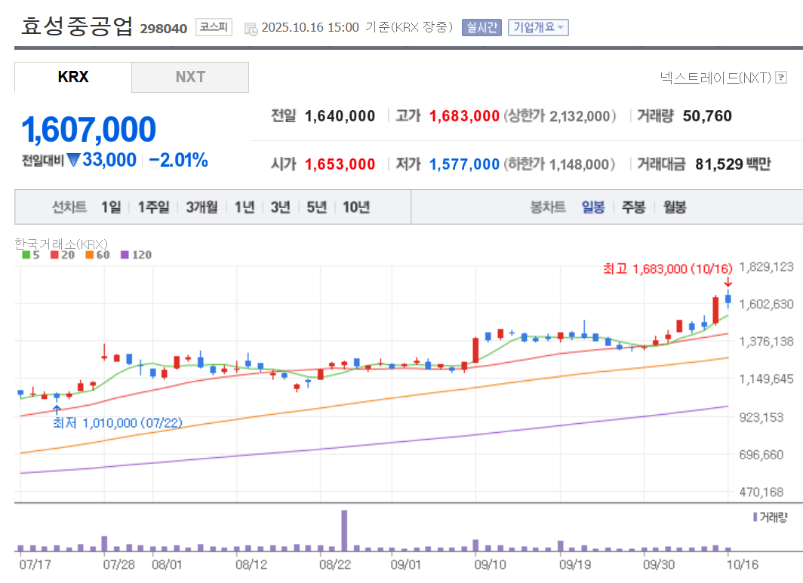Switch to the KRX tab
Viewport: 803px width, 583px height.
coord(73,77)
